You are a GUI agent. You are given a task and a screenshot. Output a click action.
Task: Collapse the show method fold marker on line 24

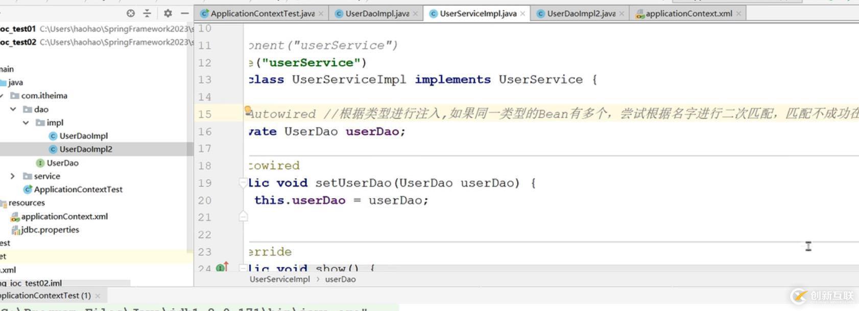point(243,268)
